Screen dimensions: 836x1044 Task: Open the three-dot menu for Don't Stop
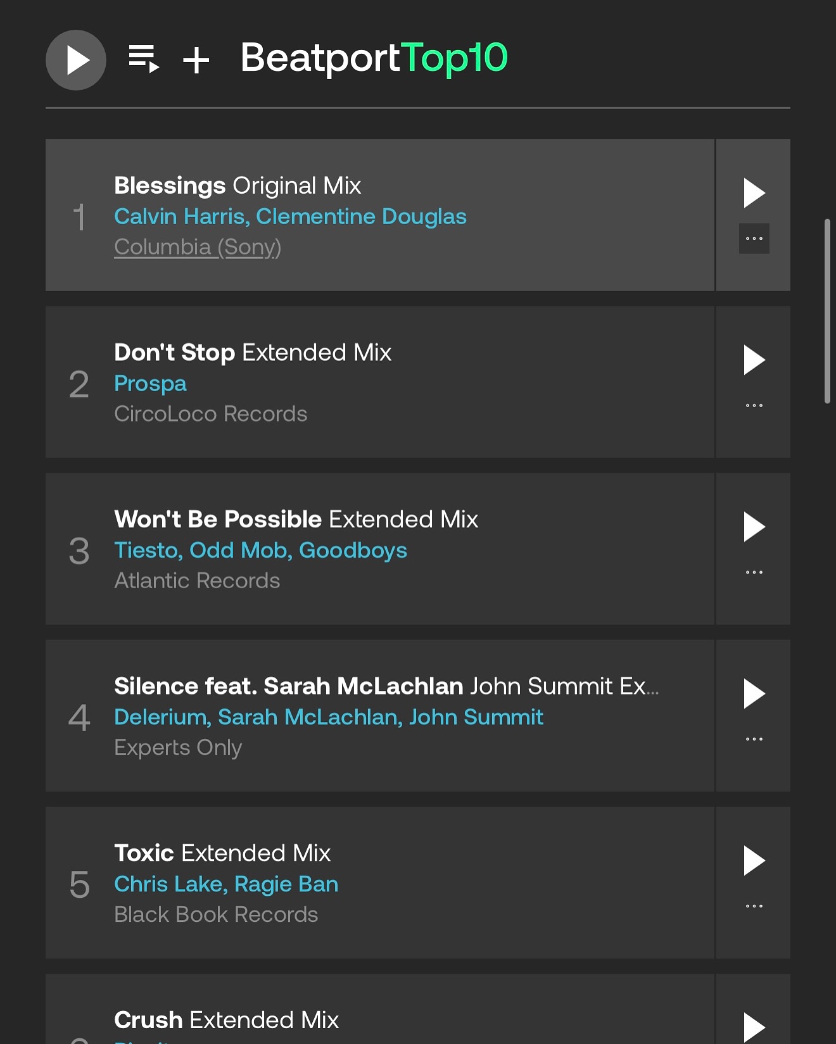pos(754,405)
